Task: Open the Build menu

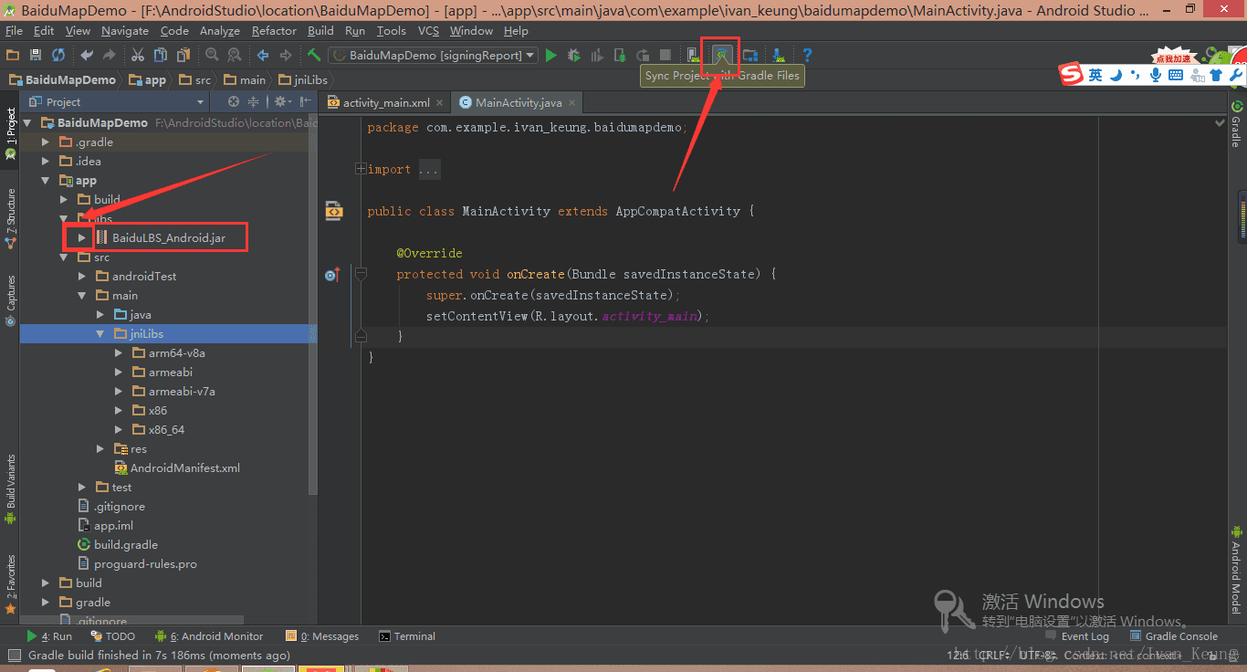Action: (x=321, y=30)
